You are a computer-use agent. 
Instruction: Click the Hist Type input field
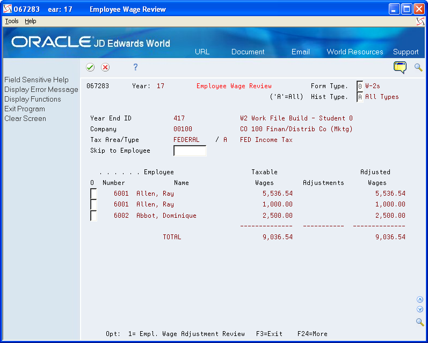(360, 97)
